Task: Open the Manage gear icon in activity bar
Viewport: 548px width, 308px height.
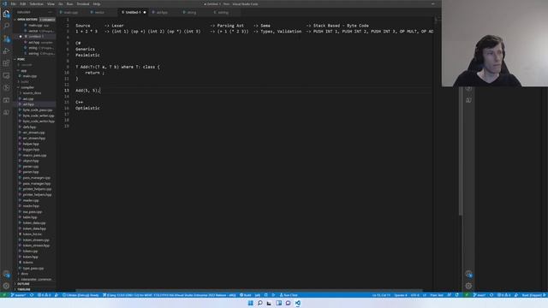Action: (x=6, y=286)
